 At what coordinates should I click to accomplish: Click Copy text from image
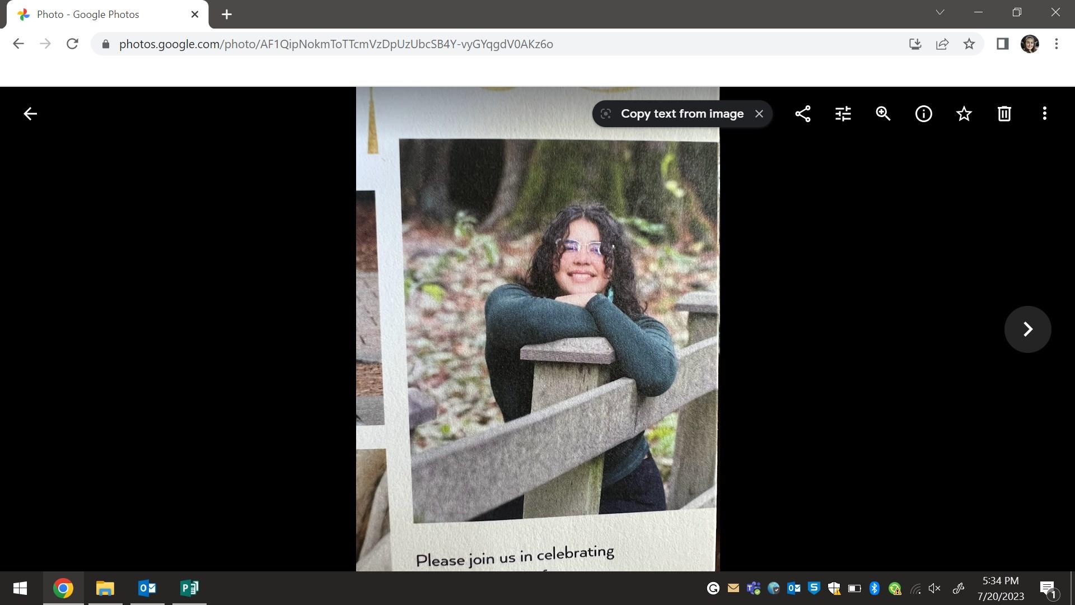681,114
